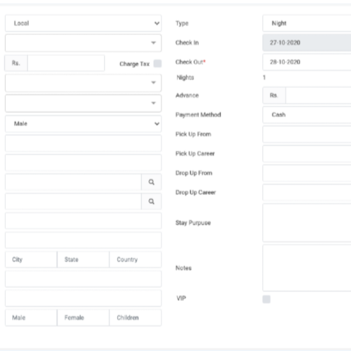Click the lower magnifier search icon
Viewport: 351px width, 351px height.
151,201
